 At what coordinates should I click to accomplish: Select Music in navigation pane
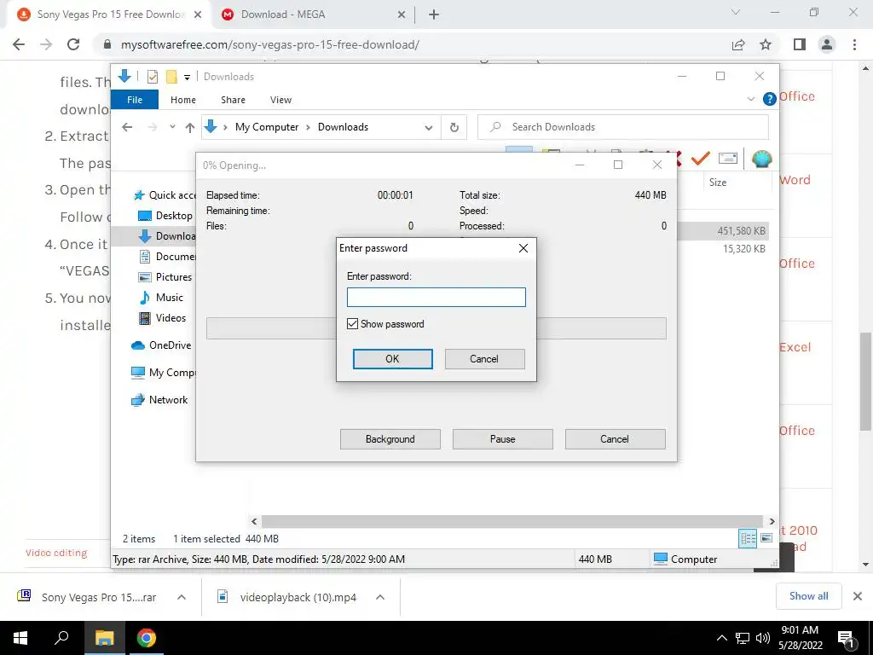coord(160,298)
